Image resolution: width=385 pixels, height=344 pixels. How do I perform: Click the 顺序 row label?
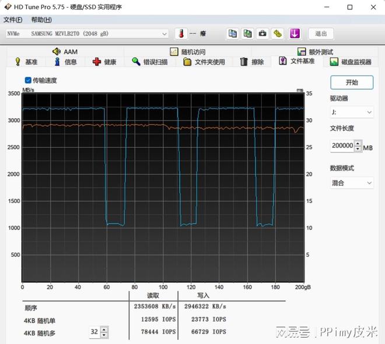click(31, 308)
